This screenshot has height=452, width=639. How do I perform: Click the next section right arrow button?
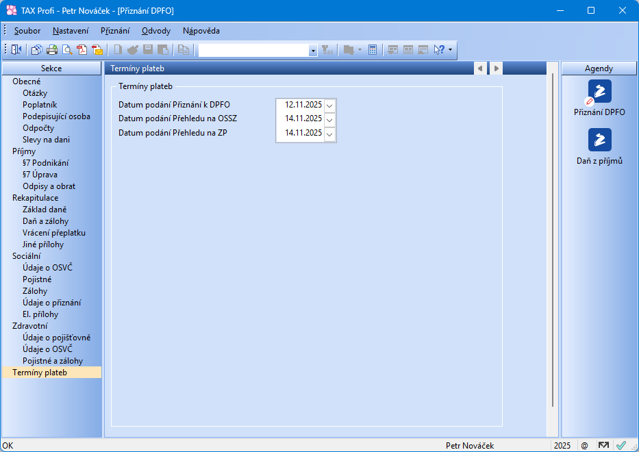[497, 68]
